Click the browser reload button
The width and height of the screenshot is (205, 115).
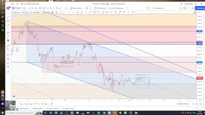coord(17,4)
